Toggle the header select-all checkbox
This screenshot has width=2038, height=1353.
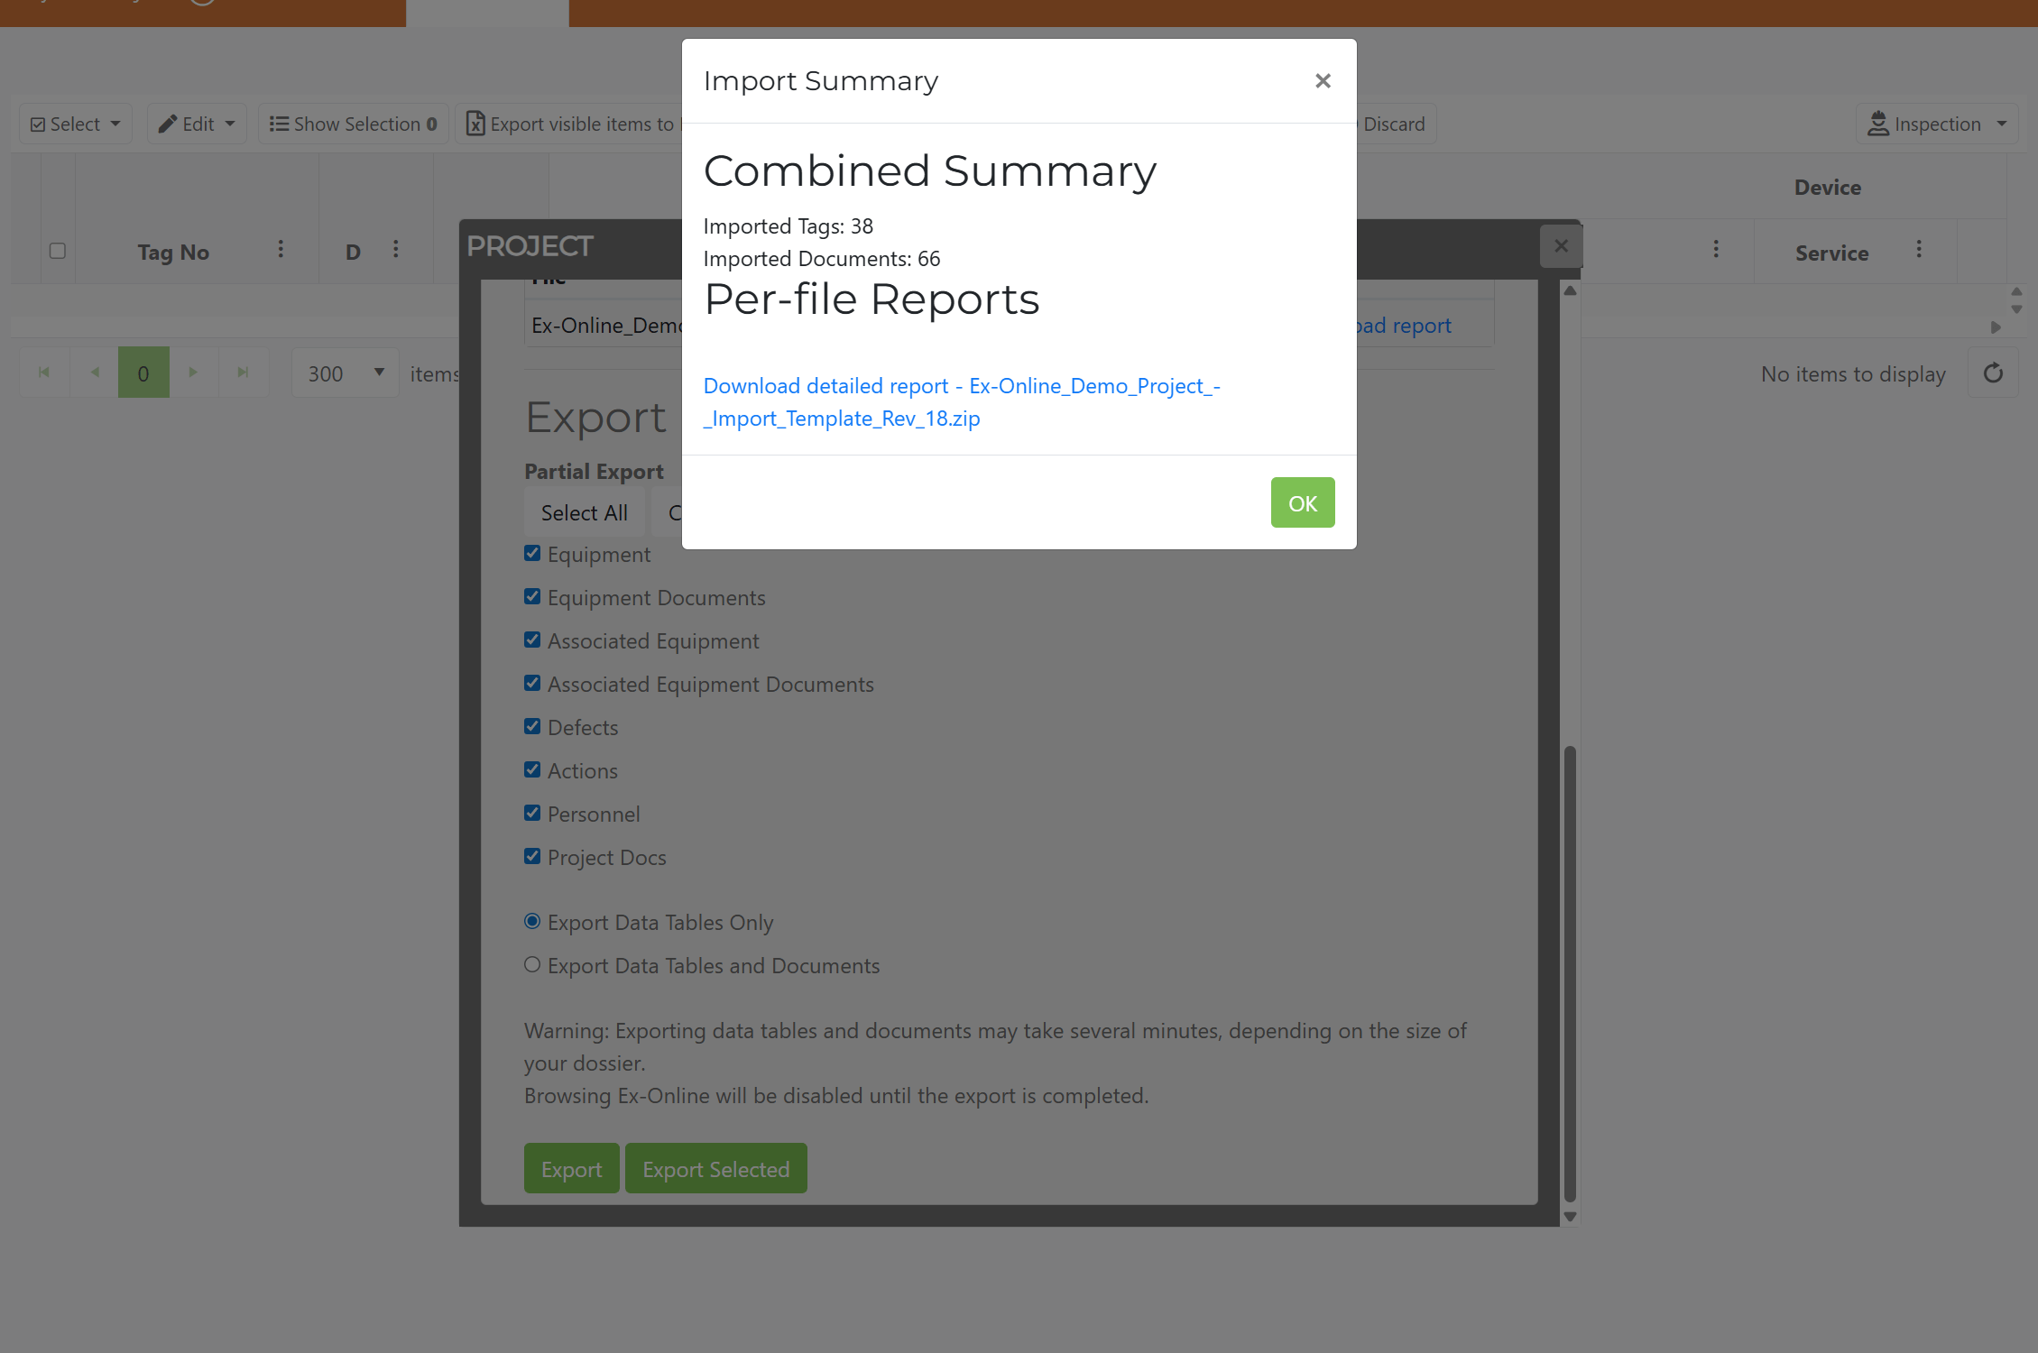(x=58, y=251)
